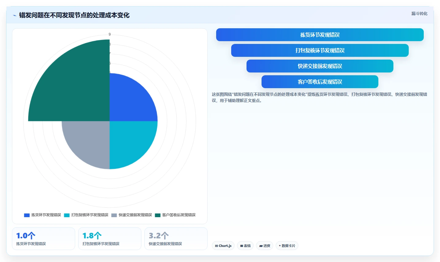This screenshot has width=440, height=262.
Task: Select the 表格 tag chip
Action: click(x=245, y=246)
